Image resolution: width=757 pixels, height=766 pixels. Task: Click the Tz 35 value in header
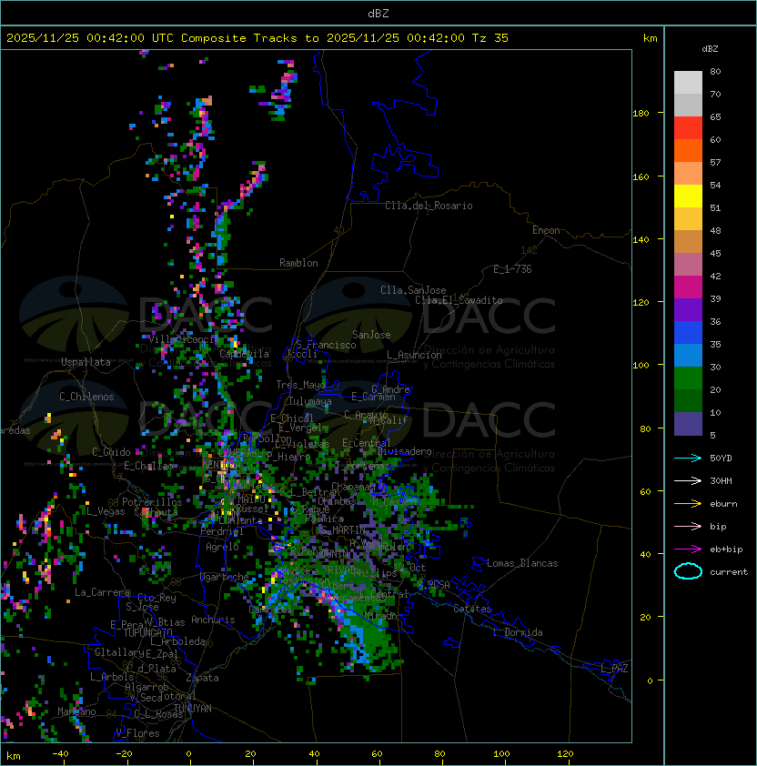pyautogui.click(x=490, y=38)
